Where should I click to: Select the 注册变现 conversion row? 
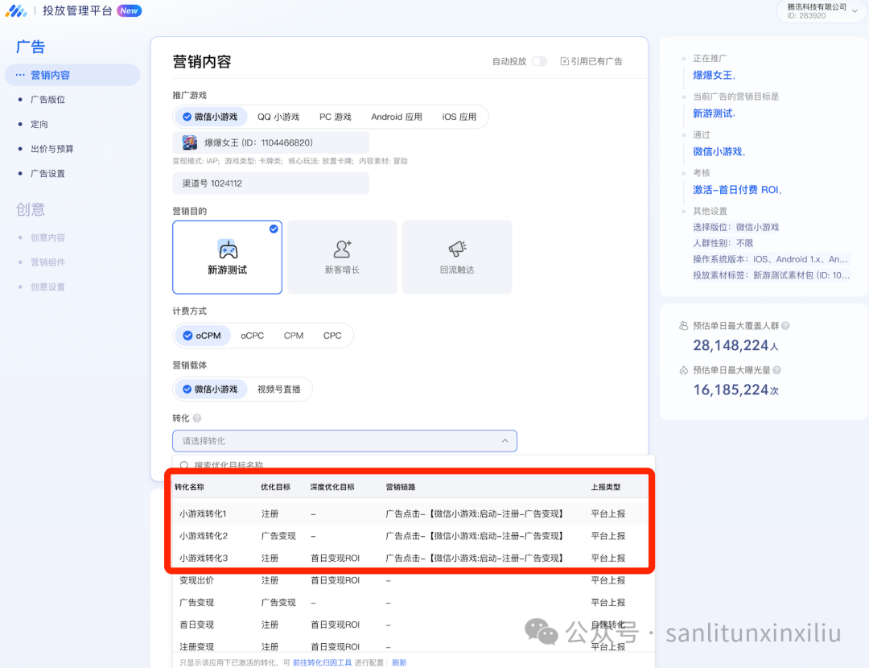click(x=414, y=646)
